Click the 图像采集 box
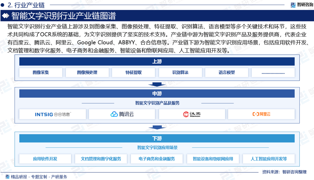Viewport: 314px width, 180px height. pos(41,73)
